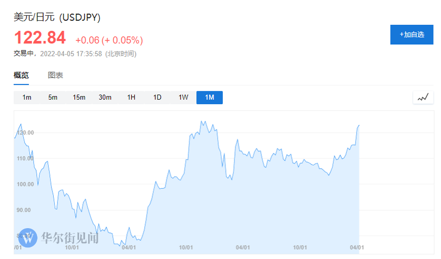Viewport: 441px width, 259px height.
Task: Switch chart to 30m interval
Action: point(105,97)
